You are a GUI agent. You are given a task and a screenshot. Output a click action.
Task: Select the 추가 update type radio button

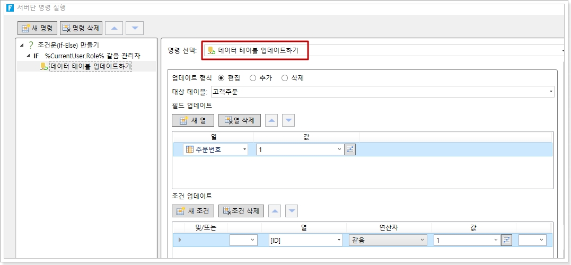(x=253, y=78)
